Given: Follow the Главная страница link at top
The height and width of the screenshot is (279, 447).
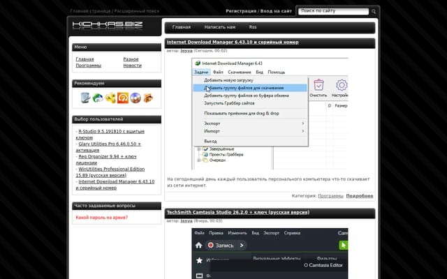Looking at the screenshot, I should point(90,11).
